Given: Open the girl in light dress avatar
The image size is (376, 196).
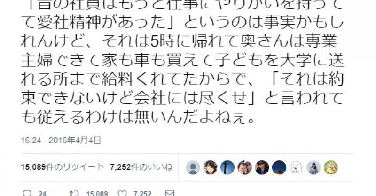Looking at the screenshot, I should point(313,167).
